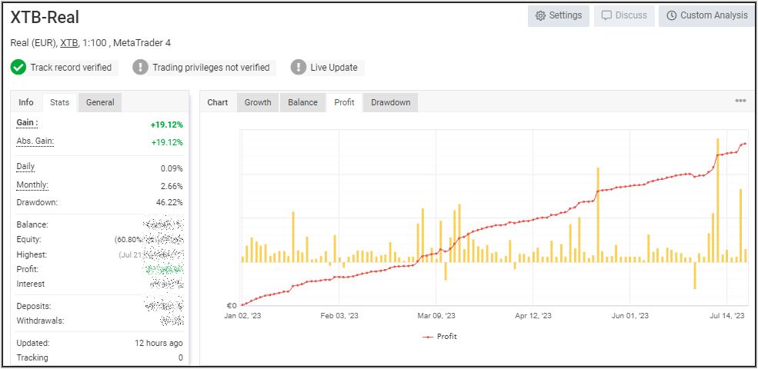Open the General tab
This screenshot has height=369, width=758.
[x=100, y=102]
